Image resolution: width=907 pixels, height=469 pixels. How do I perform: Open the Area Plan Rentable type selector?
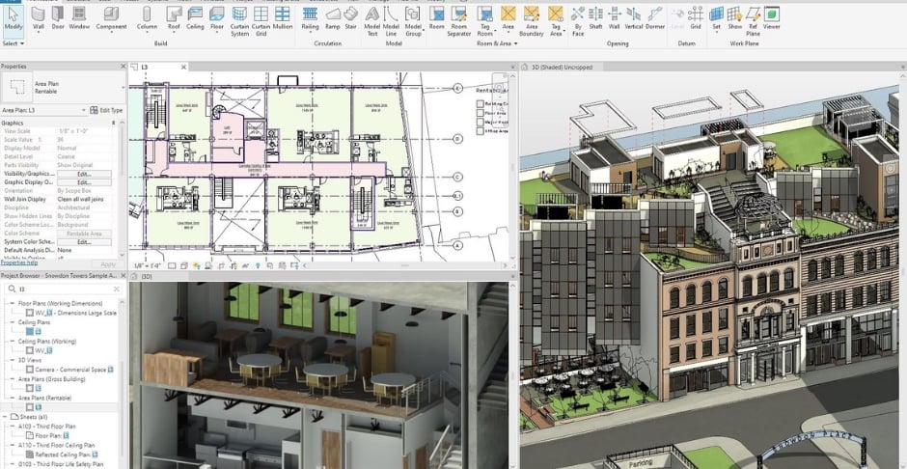click(x=64, y=88)
